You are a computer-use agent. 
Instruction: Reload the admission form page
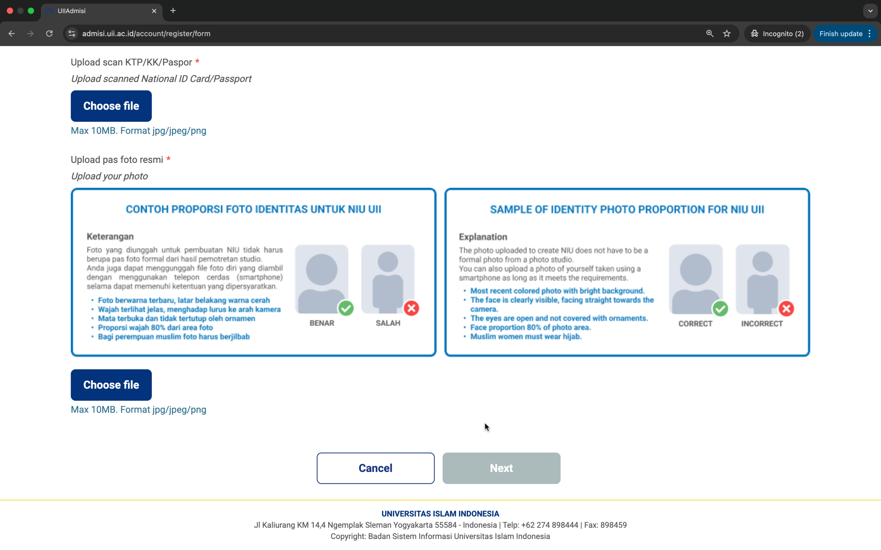point(50,33)
